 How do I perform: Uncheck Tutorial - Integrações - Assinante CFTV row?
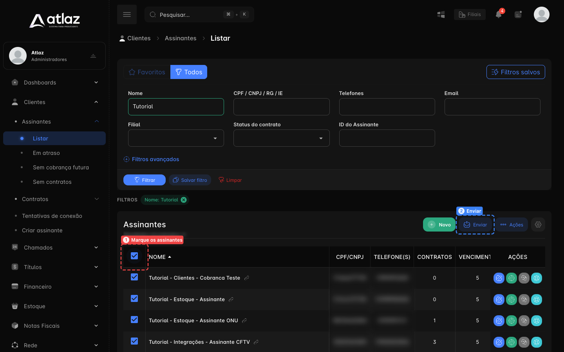pyautogui.click(x=134, y=341)
